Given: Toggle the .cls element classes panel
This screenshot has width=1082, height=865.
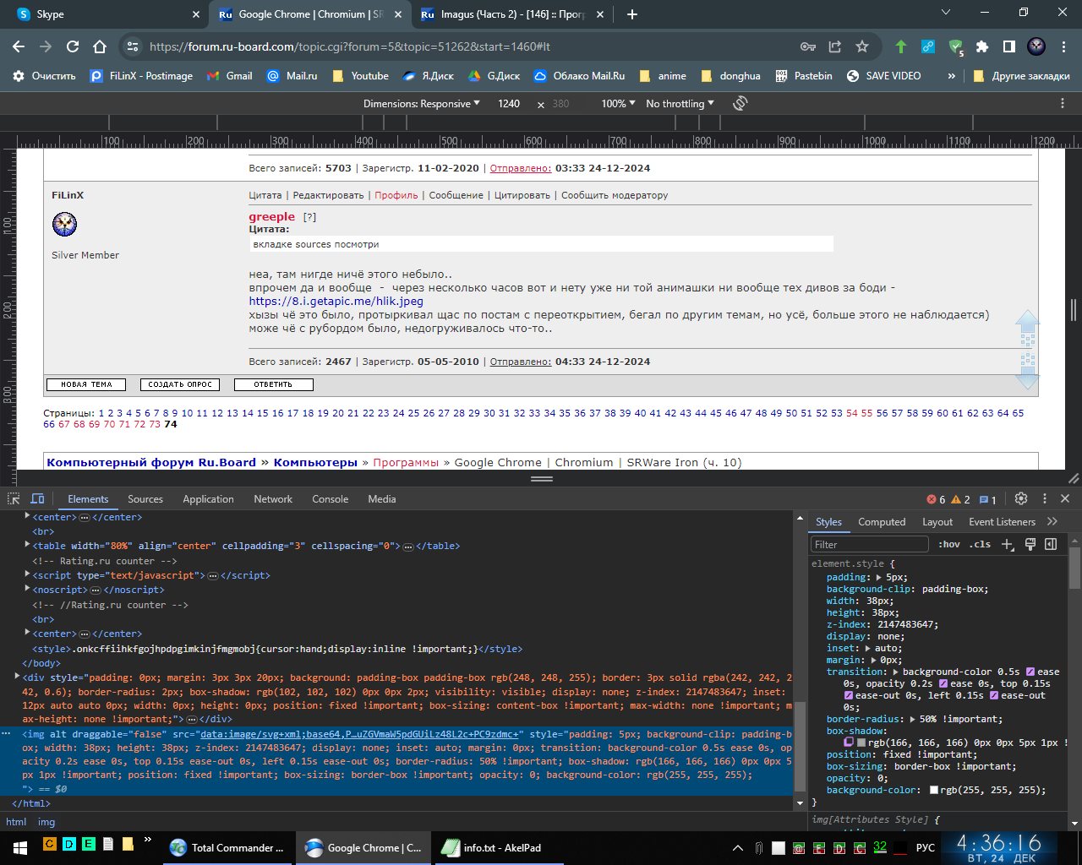Looking at the screenshot, I should [x=980, y=544].
